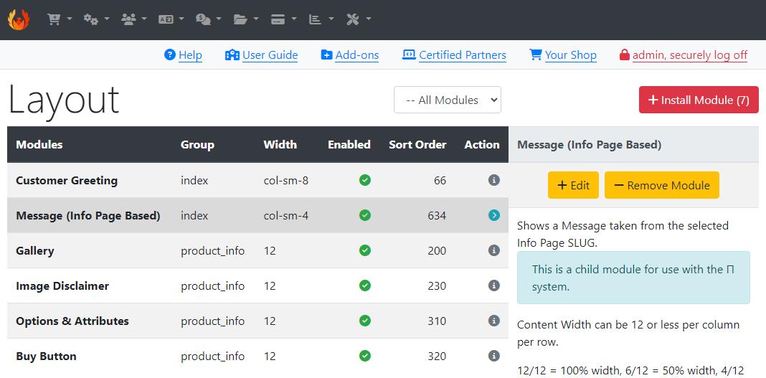The image size is (766, 378).
Task: Click Customer Greeting row info icon
Action: [x=494, y=180]
